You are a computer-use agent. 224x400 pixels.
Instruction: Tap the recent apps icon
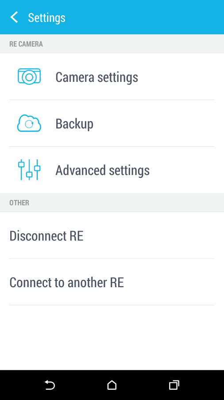click(x=174, y=385)
